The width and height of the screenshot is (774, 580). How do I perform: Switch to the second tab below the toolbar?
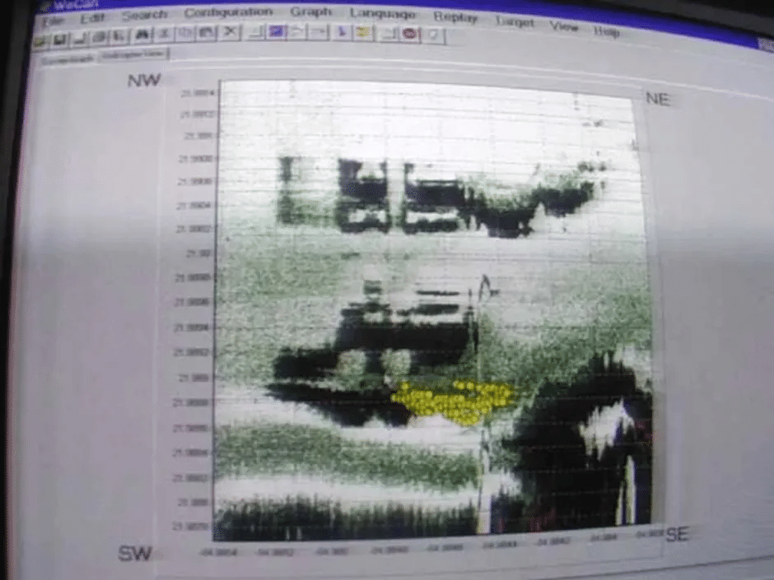coord(133,54)
